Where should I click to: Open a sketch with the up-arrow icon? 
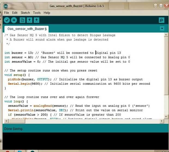pyautogui.click(x=29, y=20)
